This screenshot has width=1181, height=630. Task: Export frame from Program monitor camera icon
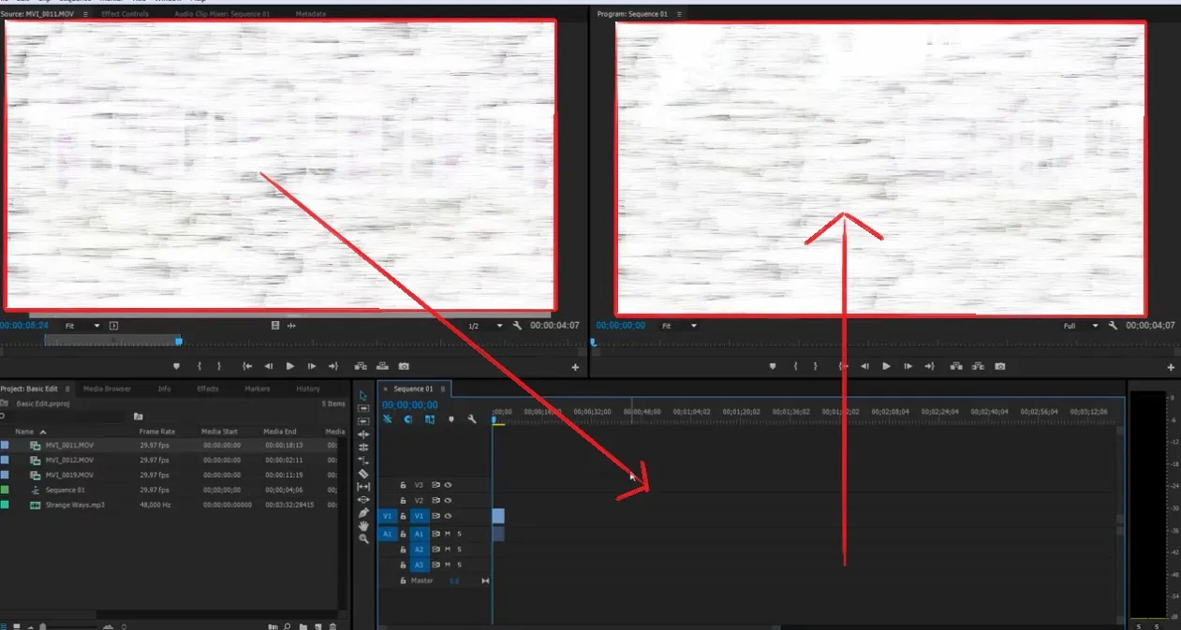(1000, 366)
